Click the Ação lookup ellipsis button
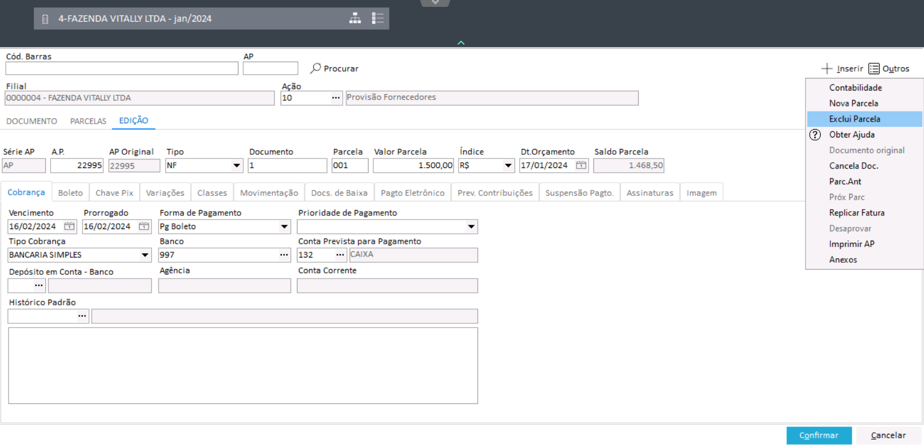 335,98
